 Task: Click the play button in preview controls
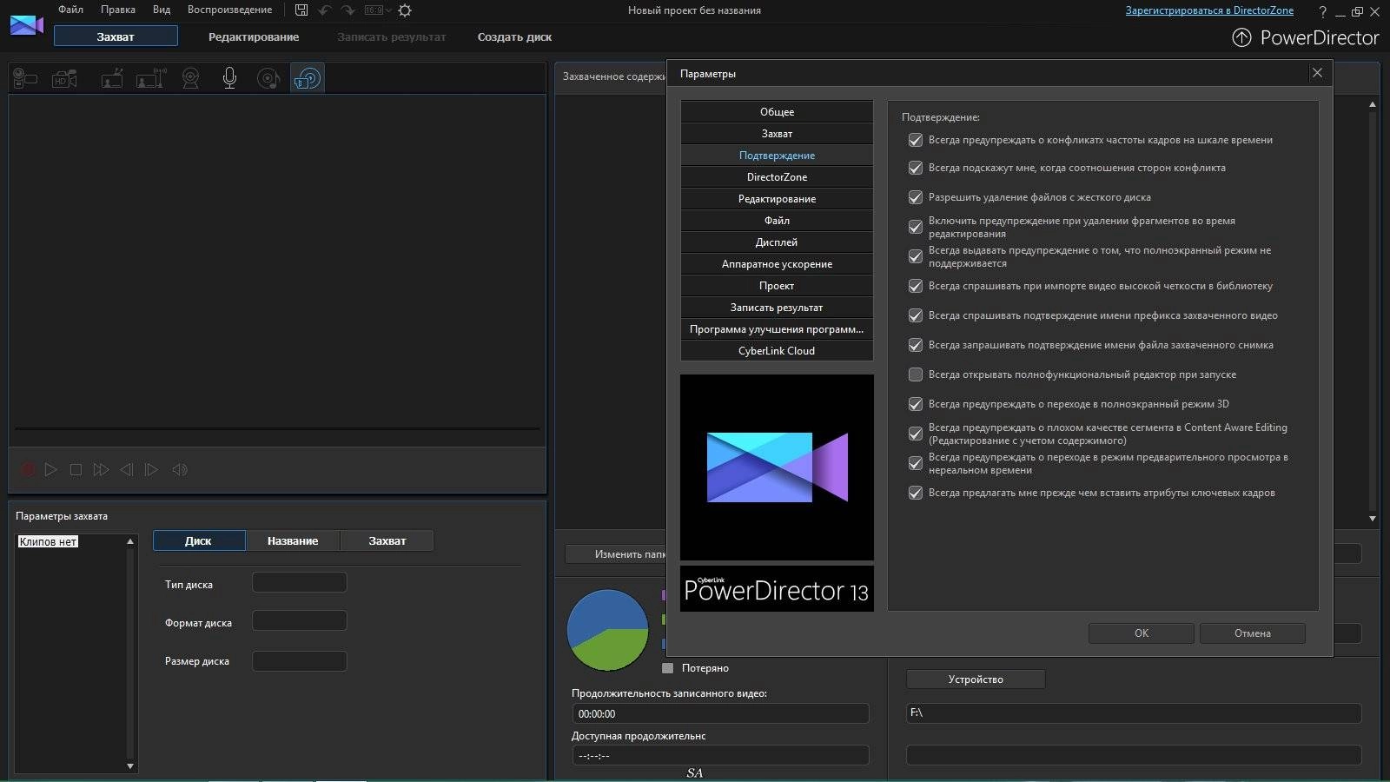51,469
